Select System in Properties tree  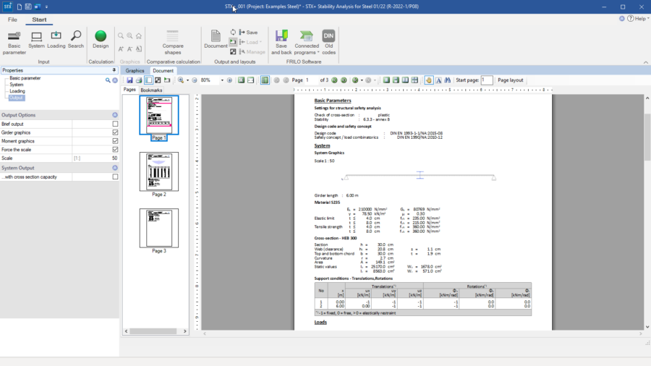coord(16,85)
